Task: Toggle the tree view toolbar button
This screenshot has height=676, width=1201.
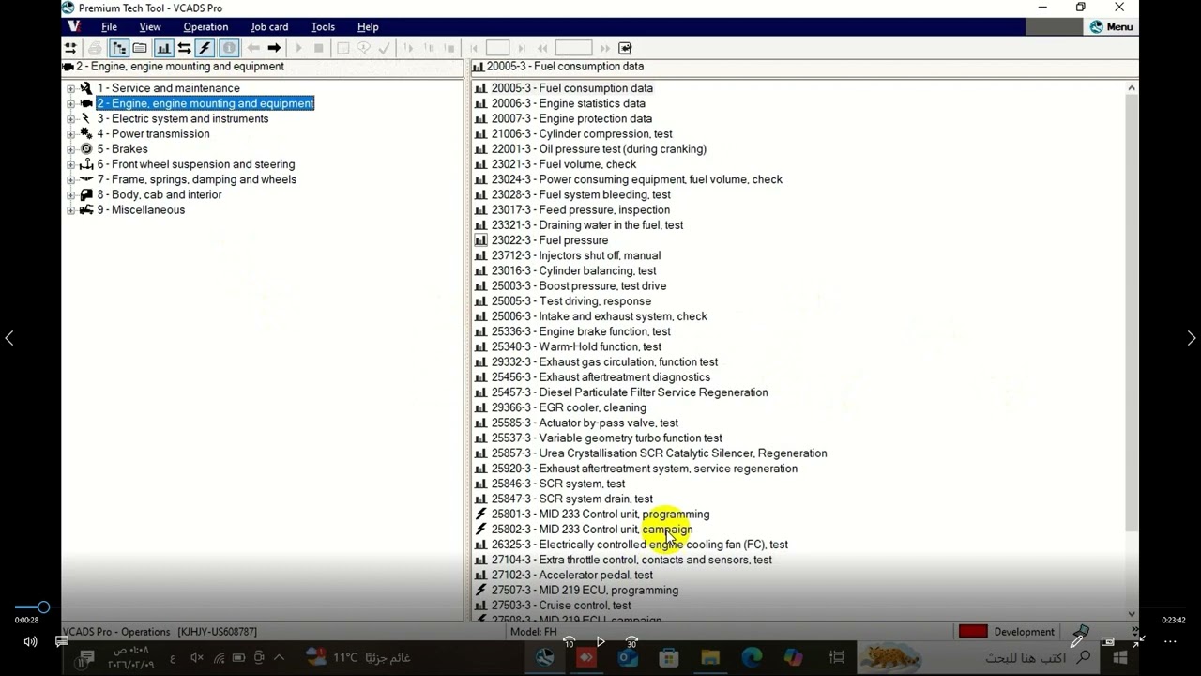Action: click(x=119, y=48)
